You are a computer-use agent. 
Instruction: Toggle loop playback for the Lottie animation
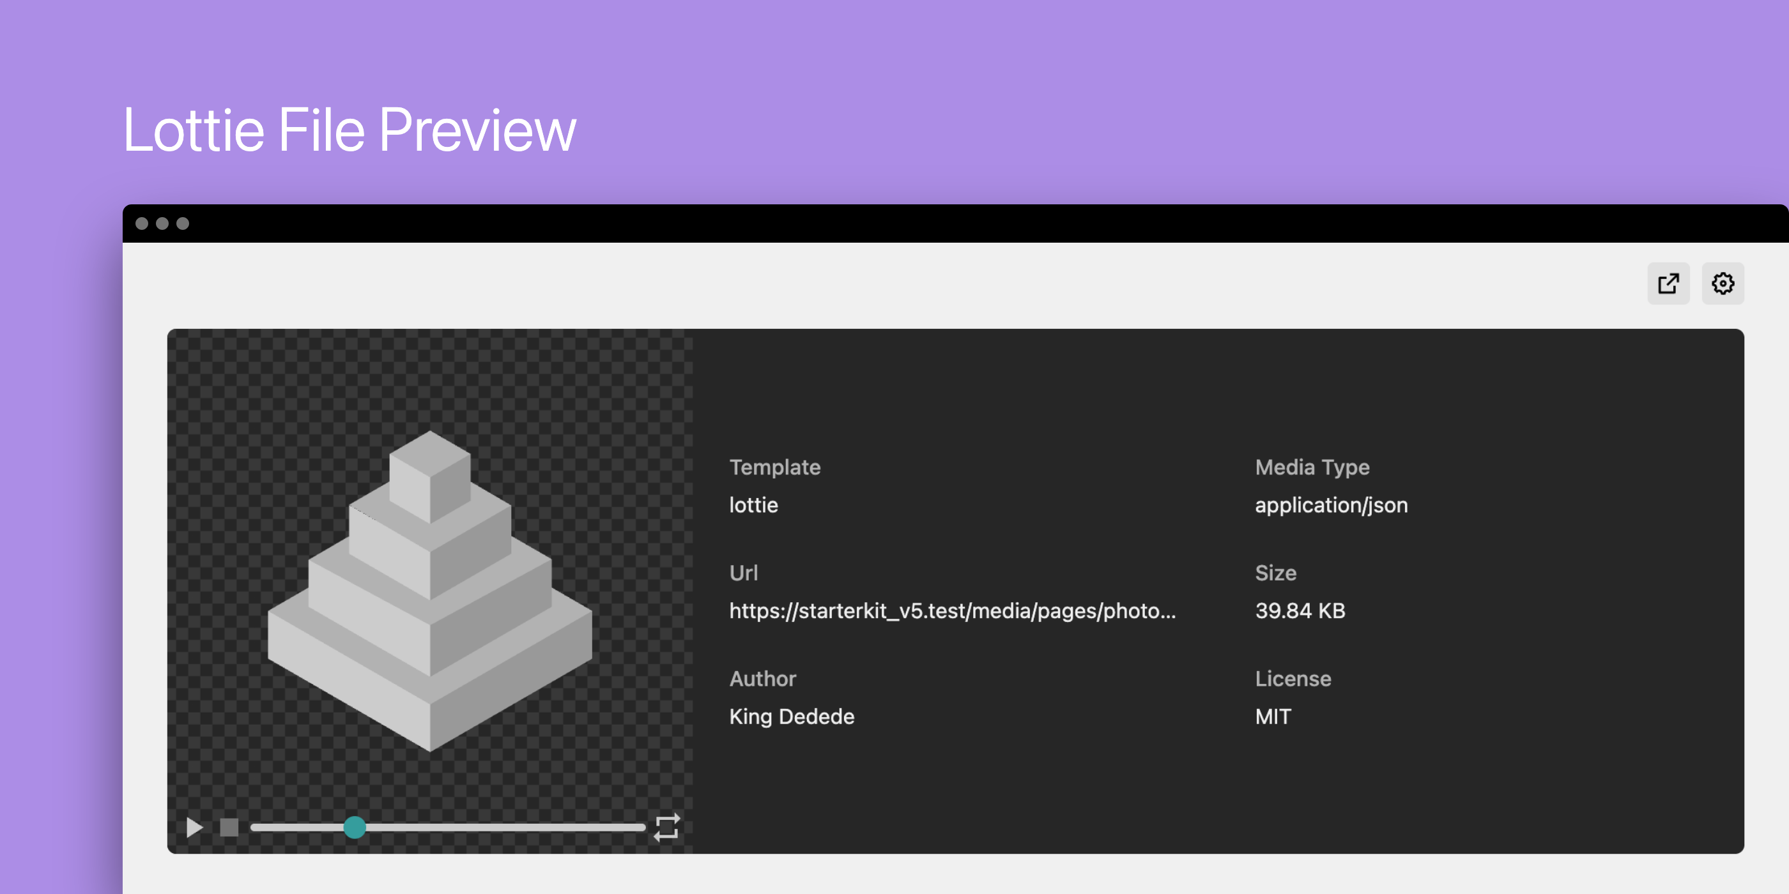pyautogui.click(x=668, y=828)
